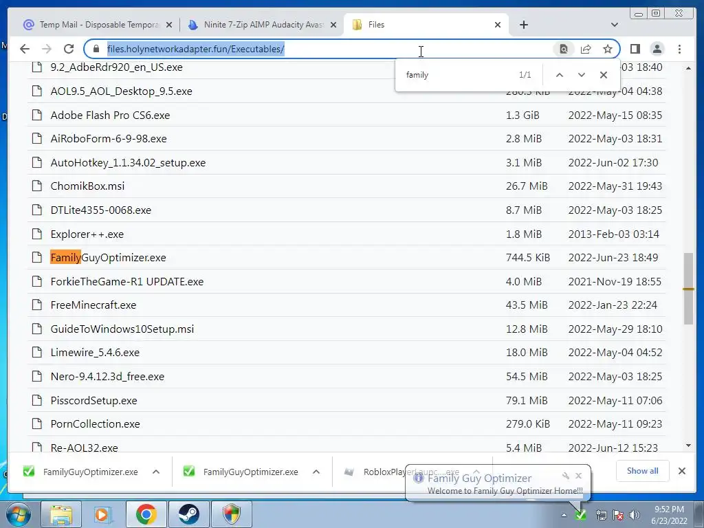Show hidden tray icons arrow
704x528 pixels.
[x=564, y=515]
